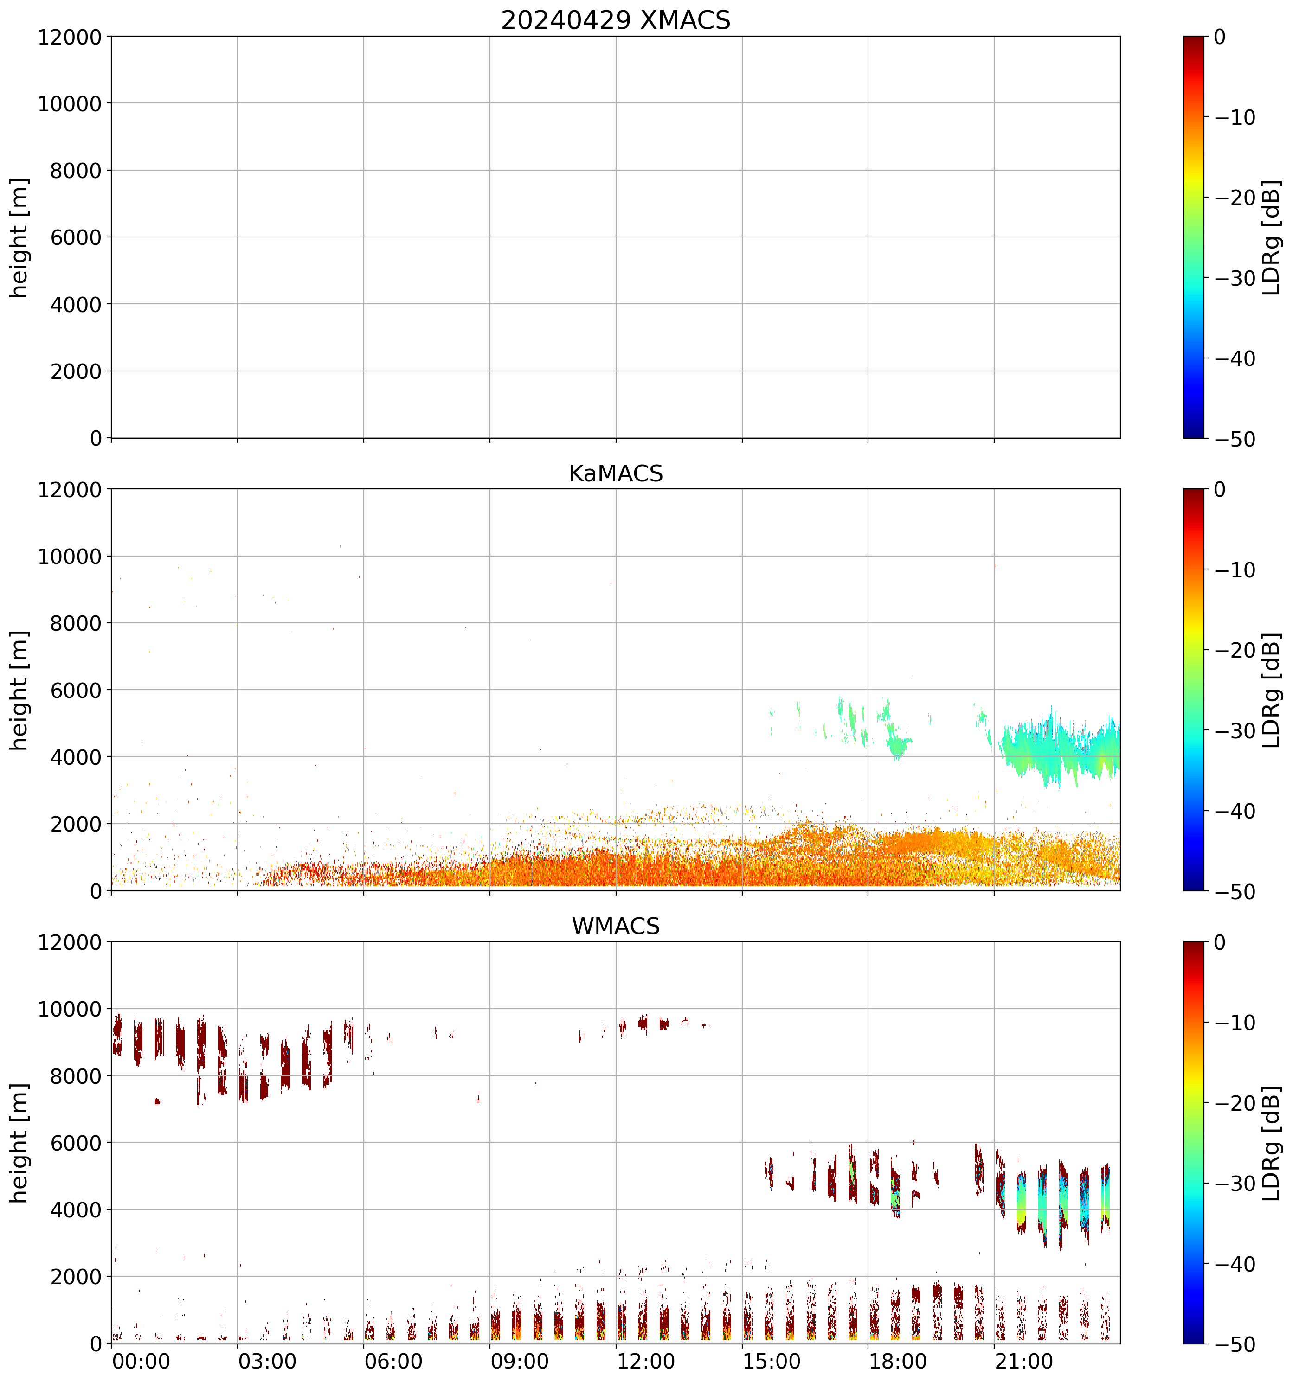Click the LDRg [dB] label on the top colorbar

[1271, 237]
